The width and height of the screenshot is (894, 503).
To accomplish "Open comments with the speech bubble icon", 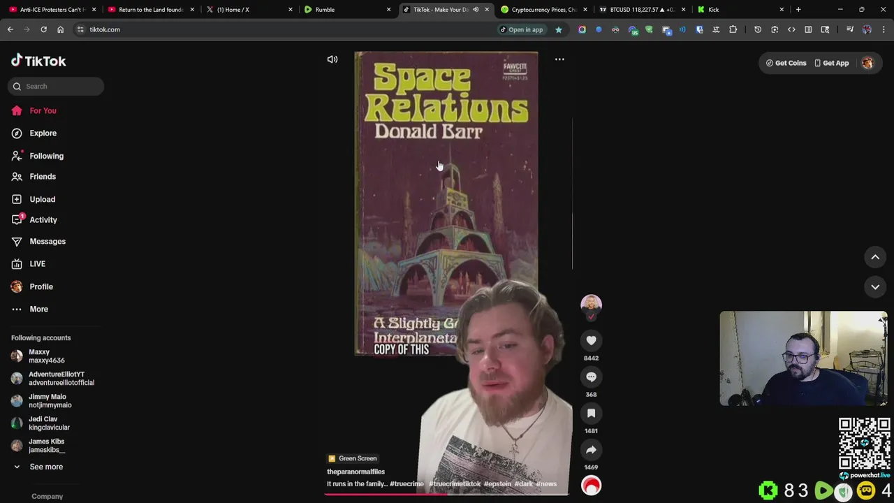I will (591, 377).
